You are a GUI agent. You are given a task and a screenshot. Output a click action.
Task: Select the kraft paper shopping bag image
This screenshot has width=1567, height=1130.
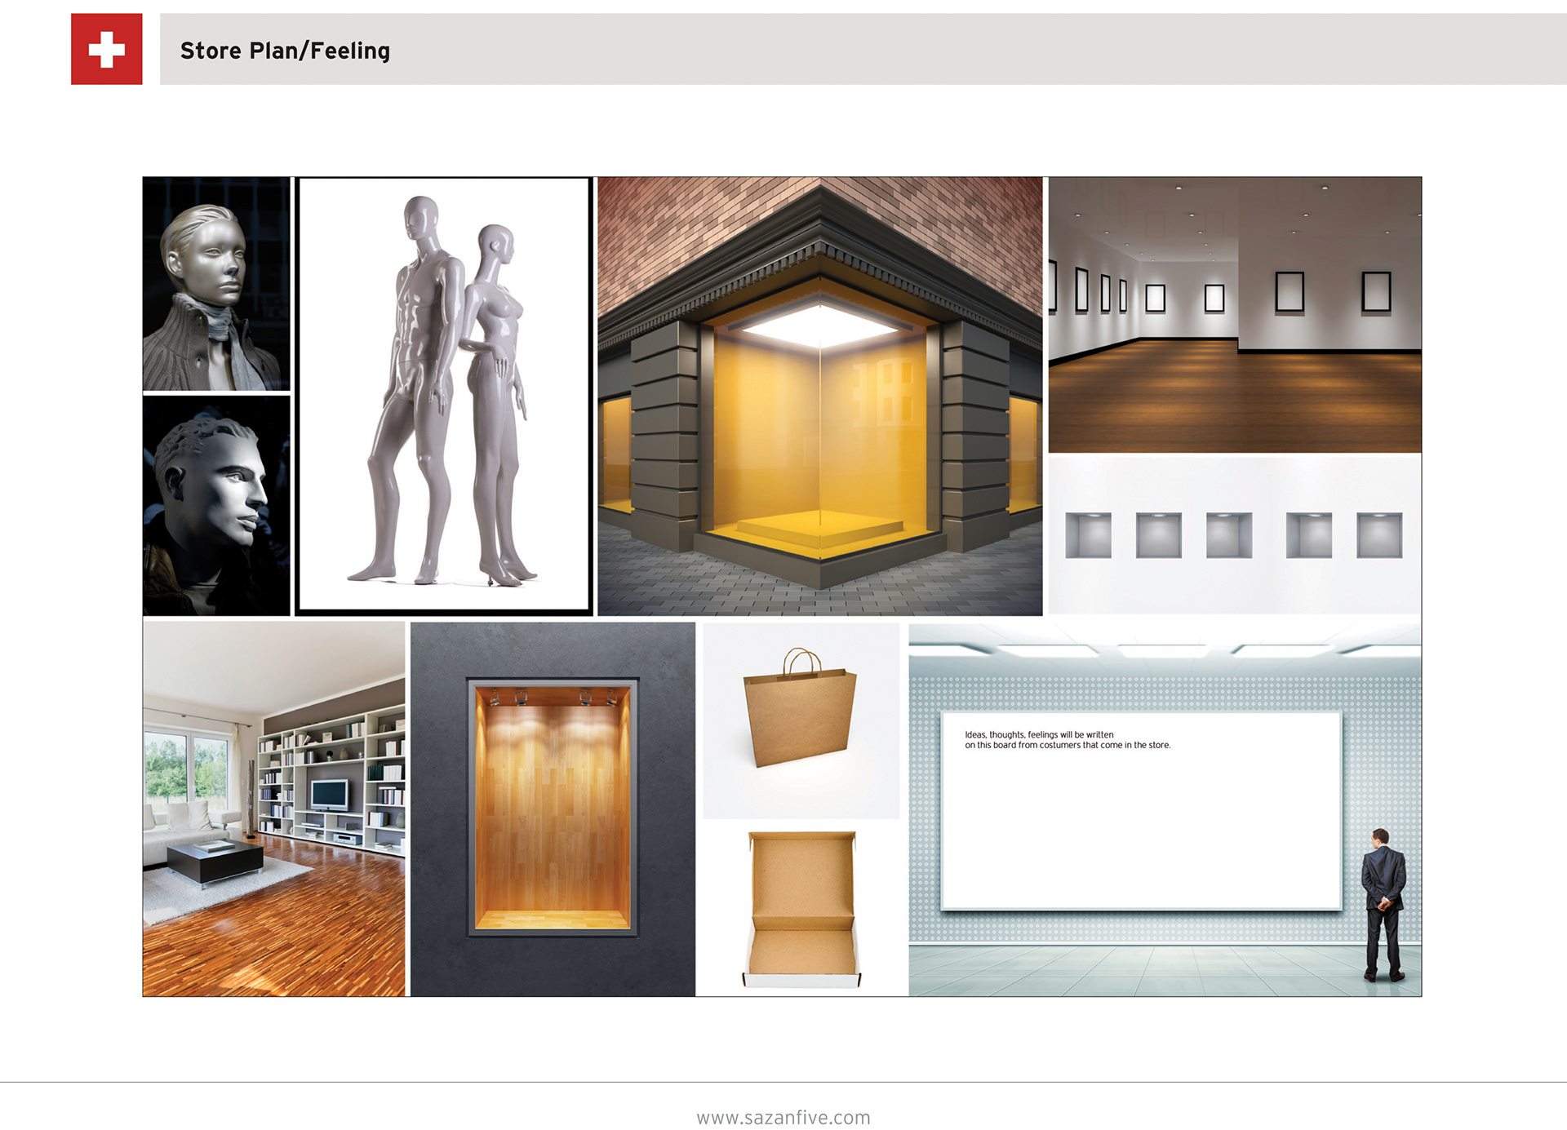[x=801, y=720]
